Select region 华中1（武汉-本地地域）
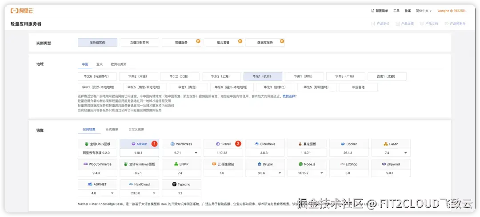This screenshot has width=480, height=217. click(x=99, y=87)
